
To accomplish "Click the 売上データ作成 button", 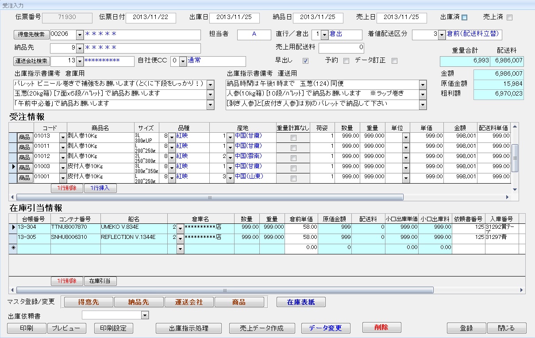I will click(x=262, y=328).
